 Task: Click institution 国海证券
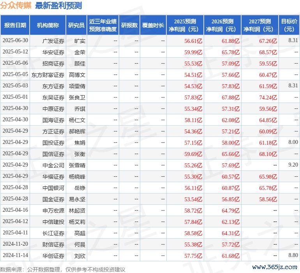coord(53,120)
